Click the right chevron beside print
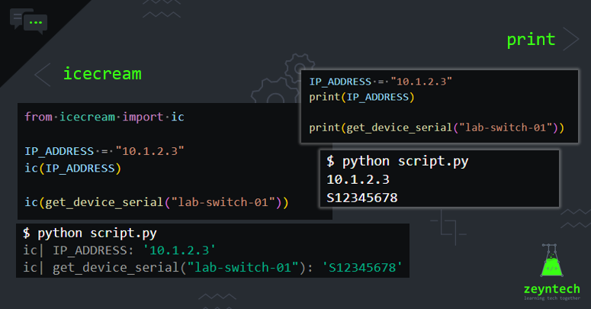This screenshot has width=591, height=309. pos(571,39)
